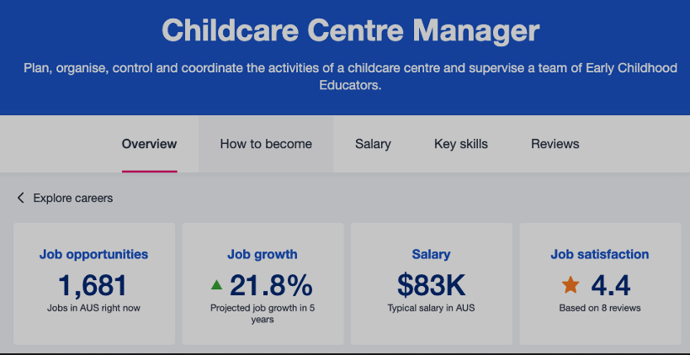Click the 21.8% growth figure

[271, 286]
